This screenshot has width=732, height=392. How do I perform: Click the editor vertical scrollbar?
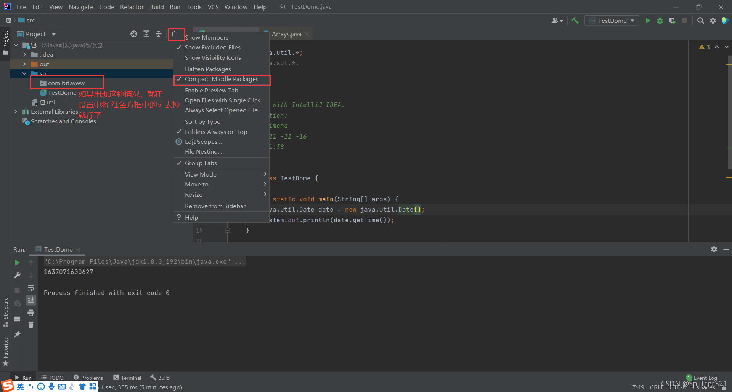coord(729,112)
